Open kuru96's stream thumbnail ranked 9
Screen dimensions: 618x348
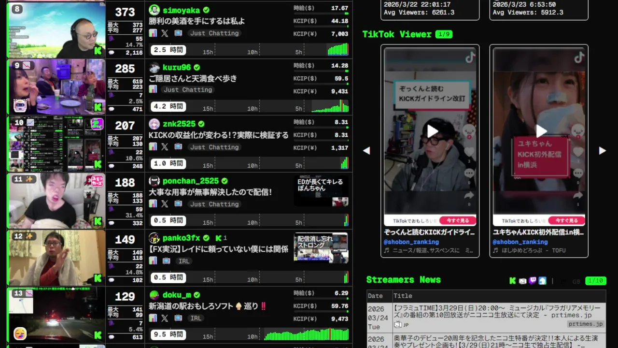coord(56,87)
